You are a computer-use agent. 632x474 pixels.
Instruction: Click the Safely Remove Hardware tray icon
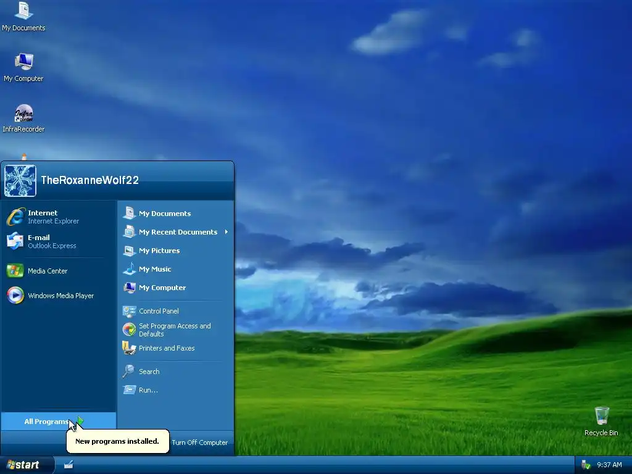586,465
